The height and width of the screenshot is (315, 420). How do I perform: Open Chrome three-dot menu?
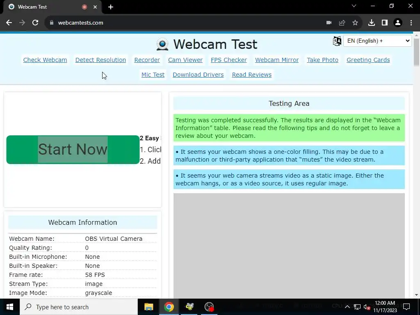(x=411, y=23)
